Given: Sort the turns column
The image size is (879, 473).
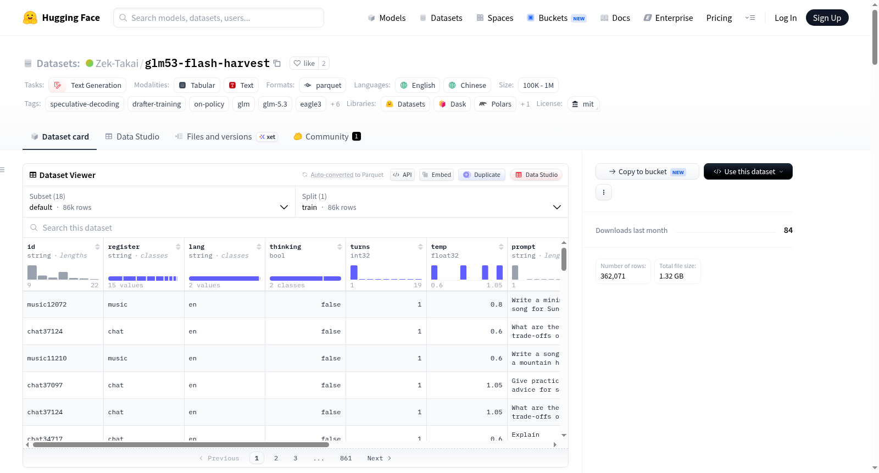Looking at the screenshot, I should (420, 247).
